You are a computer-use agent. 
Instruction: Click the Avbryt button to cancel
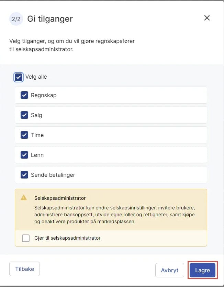[x=170, y=270]
